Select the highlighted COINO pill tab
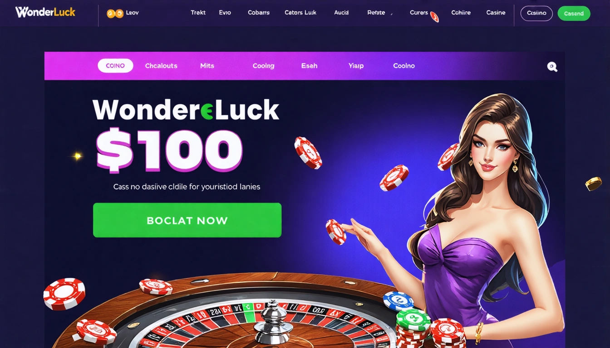Viewport: 610px width, 348px height. pos(115,66)
